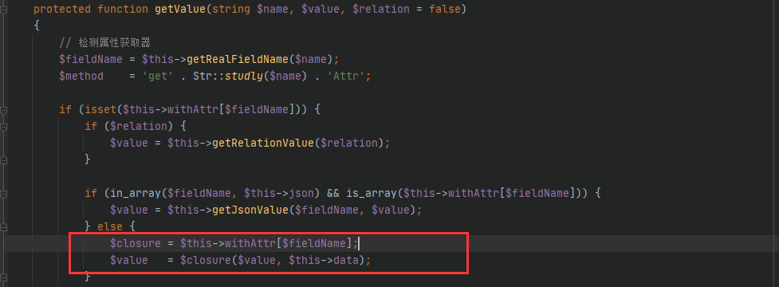Click the Chinese comment line
The height and width of the screenshot is (287, 779).
tap(104, 43)
